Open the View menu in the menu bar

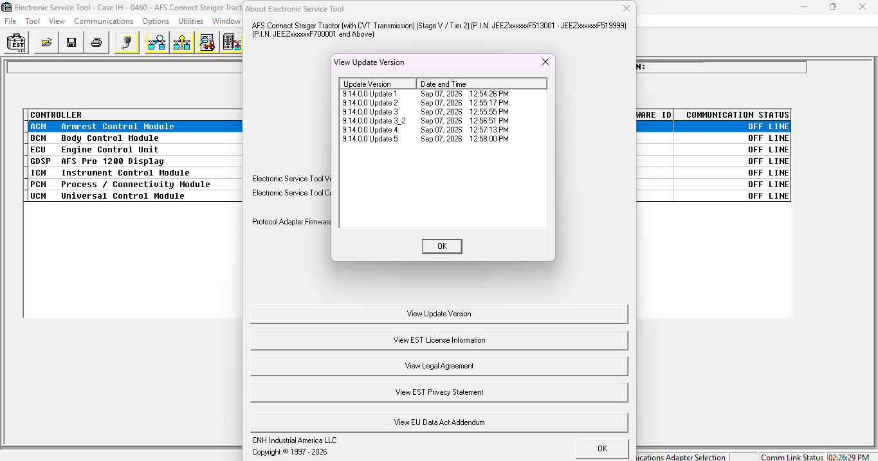click(x=57, y=21)
